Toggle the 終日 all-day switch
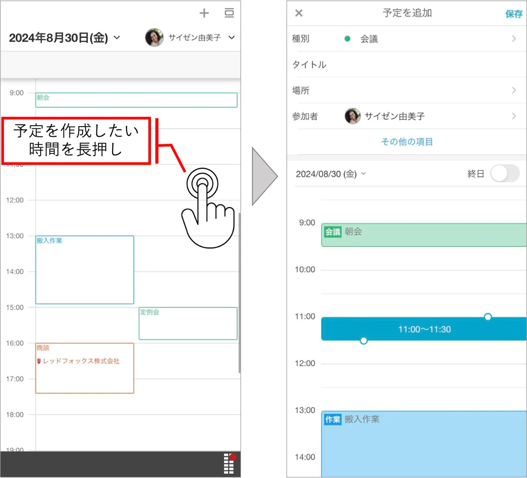 tap(505, 173)
